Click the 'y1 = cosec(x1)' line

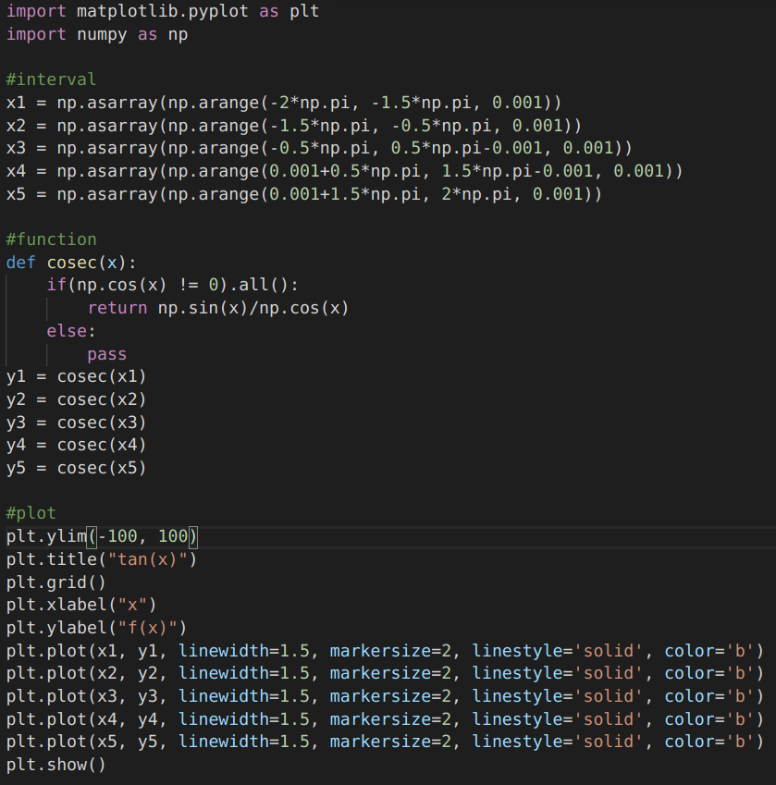(x=76, y=376)
